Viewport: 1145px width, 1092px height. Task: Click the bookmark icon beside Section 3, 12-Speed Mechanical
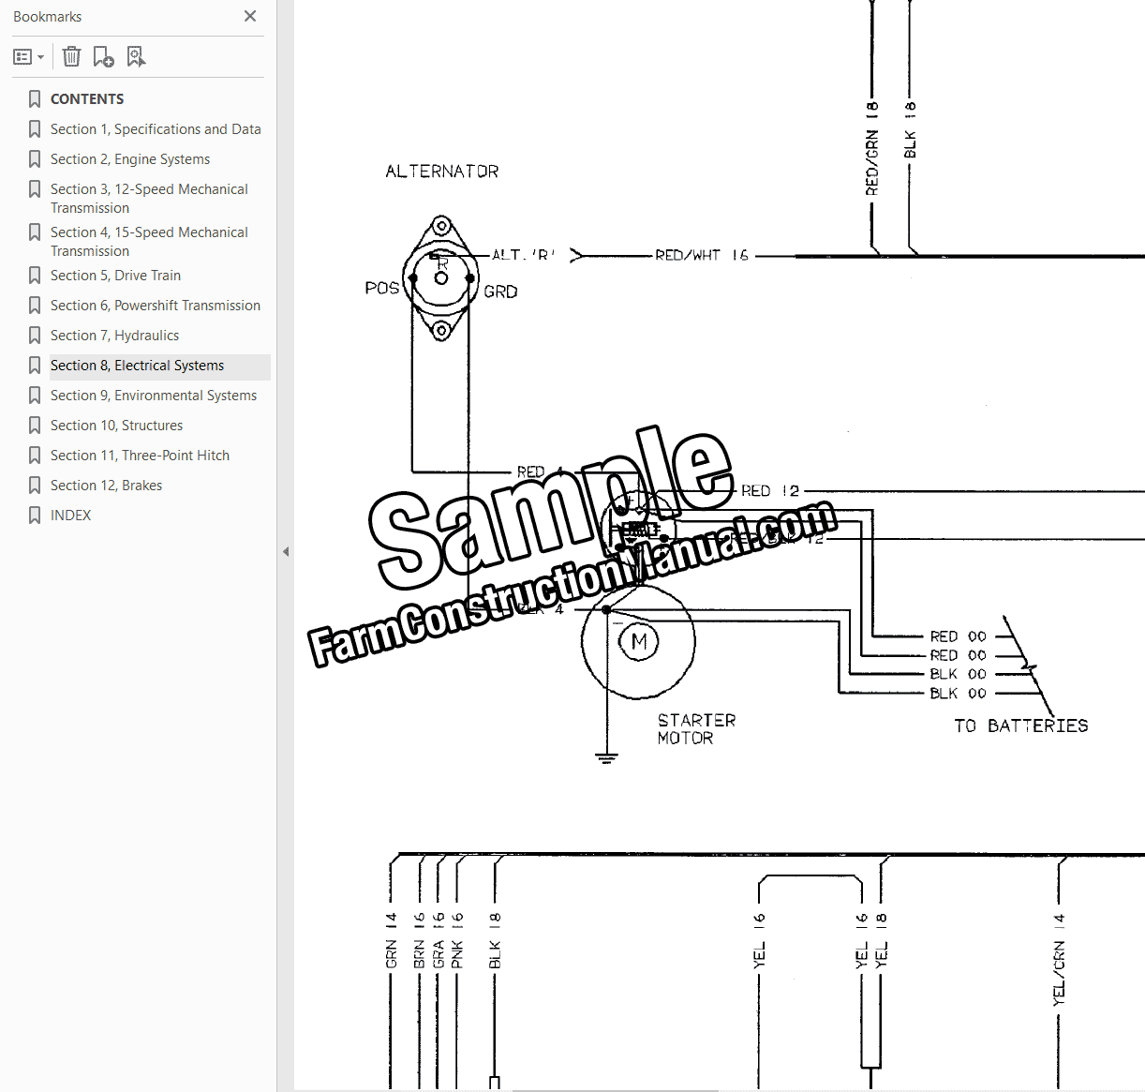click(35, 189)
